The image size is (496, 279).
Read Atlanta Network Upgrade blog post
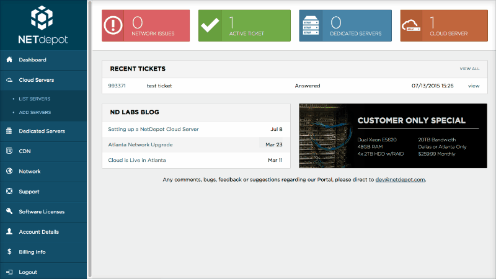140,144
